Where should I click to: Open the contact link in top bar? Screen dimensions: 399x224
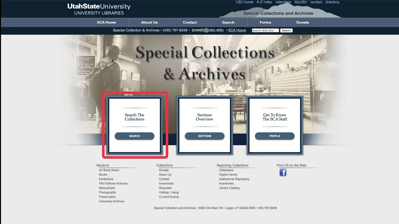pyautogui.click(x=316, y=2)
